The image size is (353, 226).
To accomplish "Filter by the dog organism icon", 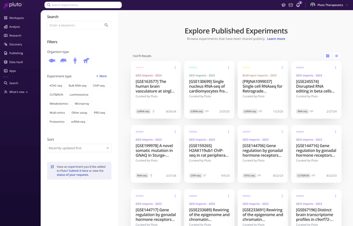I will coord(86,60).
